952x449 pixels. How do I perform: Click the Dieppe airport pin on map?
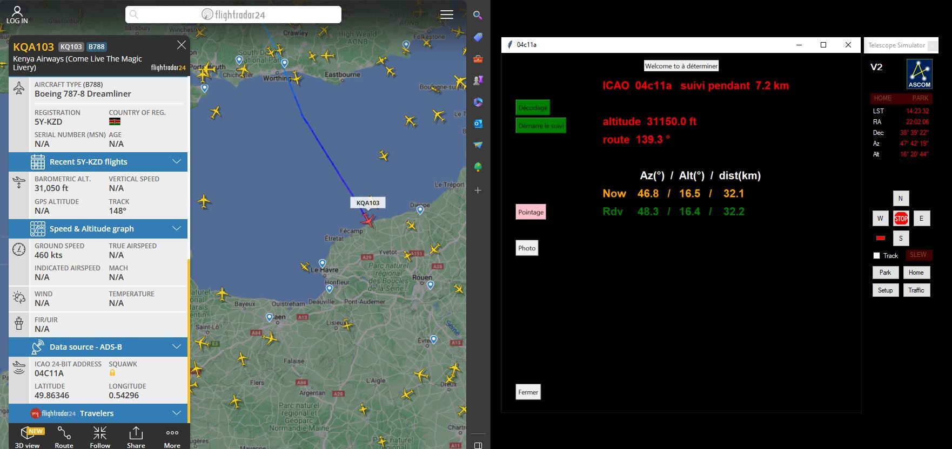point(420,210)
